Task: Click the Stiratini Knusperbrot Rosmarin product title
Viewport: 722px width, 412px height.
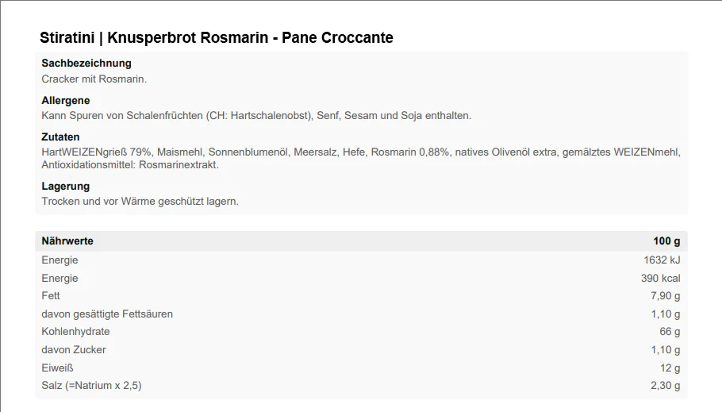Action: point(216,38)
